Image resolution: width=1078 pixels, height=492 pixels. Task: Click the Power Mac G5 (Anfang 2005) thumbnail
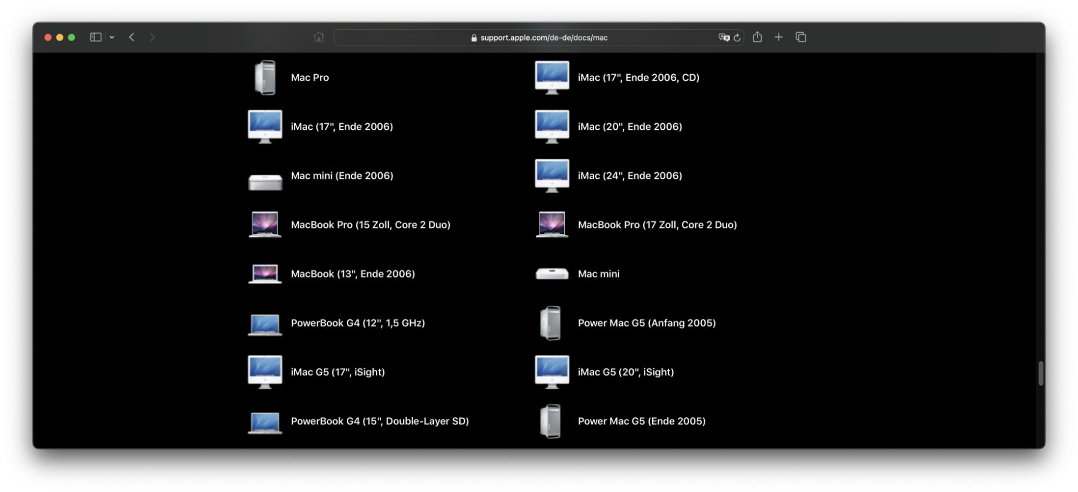(551, 323)
